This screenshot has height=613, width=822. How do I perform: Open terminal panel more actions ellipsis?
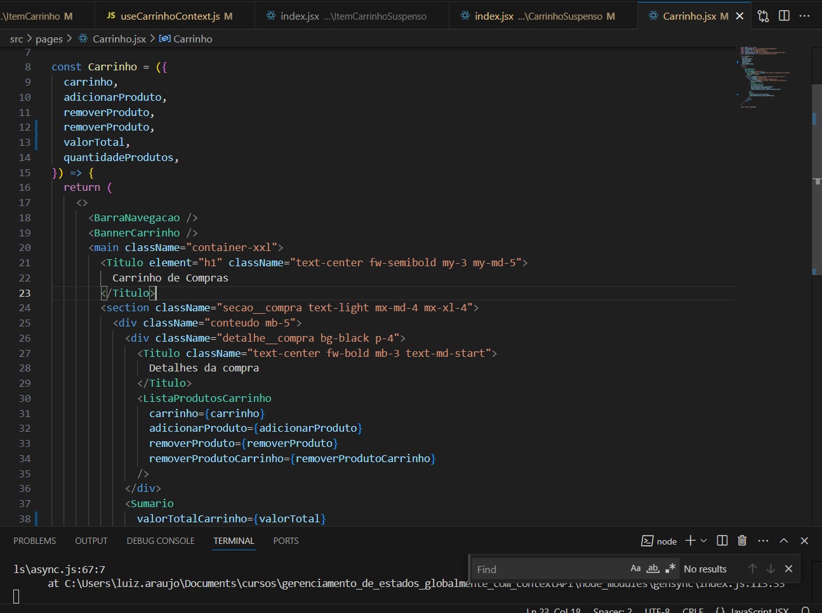(763, 540)
